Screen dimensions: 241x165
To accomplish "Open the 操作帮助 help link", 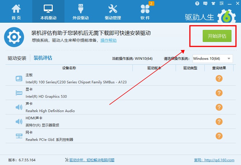I will point(109,40).
